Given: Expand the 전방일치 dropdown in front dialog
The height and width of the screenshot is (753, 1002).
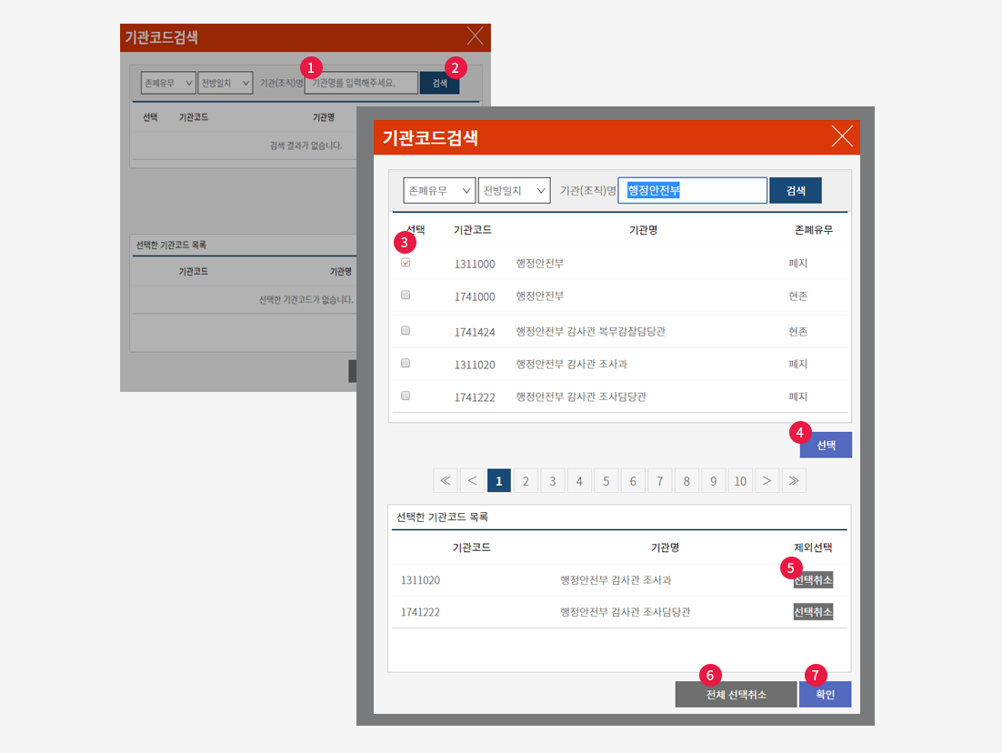Looking at the screenshot, I should (x=514, y=190).
